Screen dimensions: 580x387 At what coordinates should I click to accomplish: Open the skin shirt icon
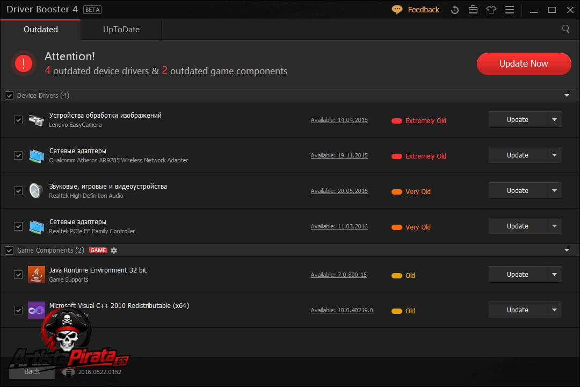(491, 10)
